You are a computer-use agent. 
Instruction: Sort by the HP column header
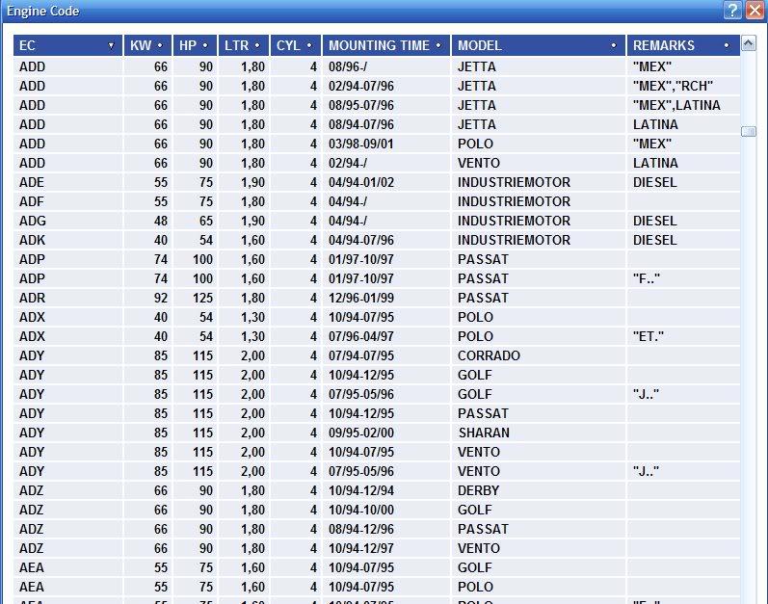[195, 45]
